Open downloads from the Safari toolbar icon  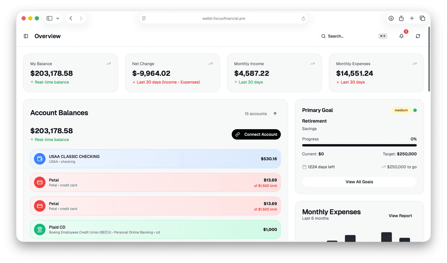coord(391,18)
